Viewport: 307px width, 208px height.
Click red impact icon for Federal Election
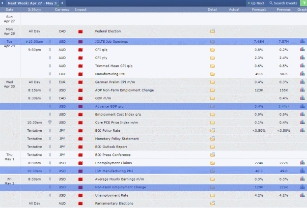point(80,31)
